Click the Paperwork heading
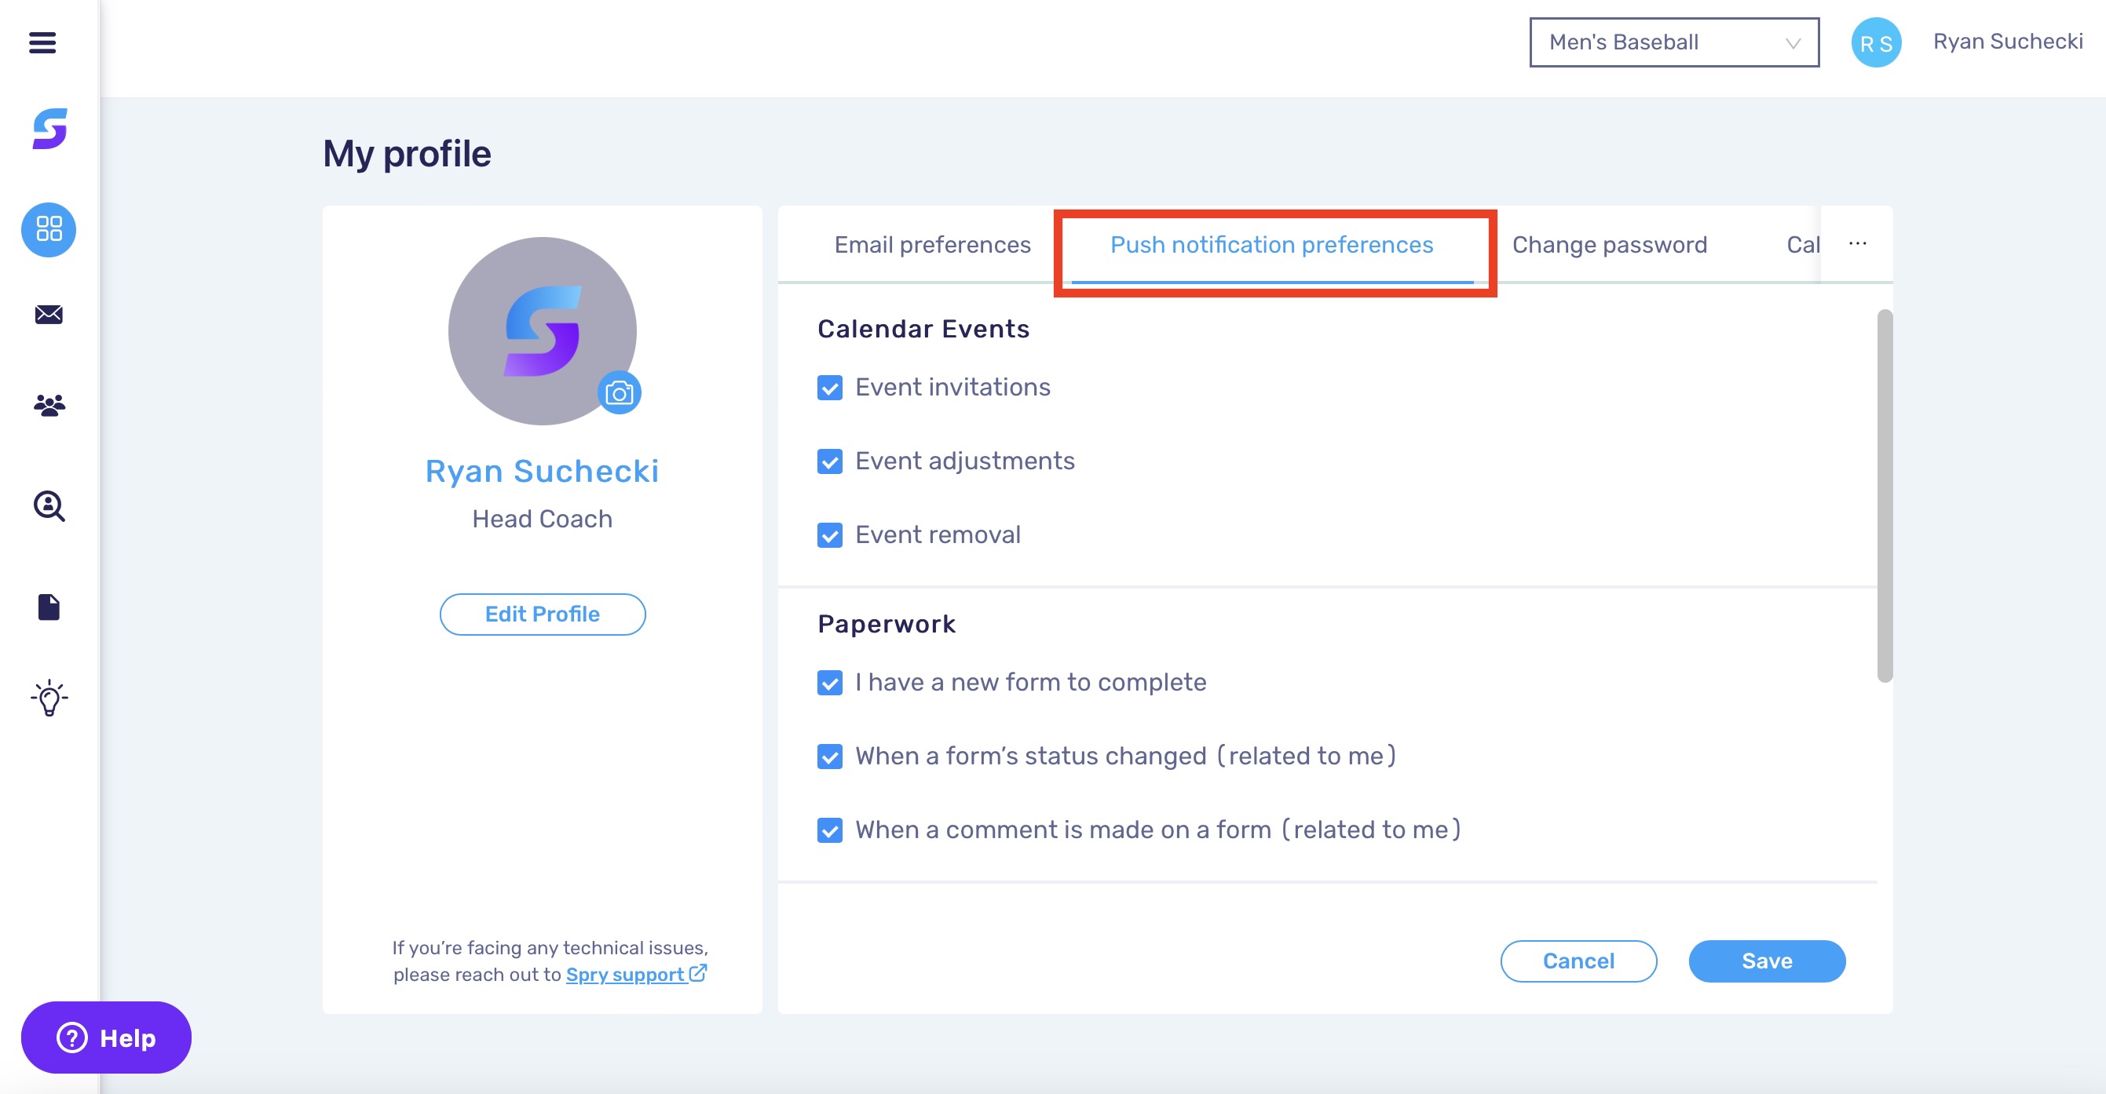Screen dimensions: 2106x1094 click(887, 624)
